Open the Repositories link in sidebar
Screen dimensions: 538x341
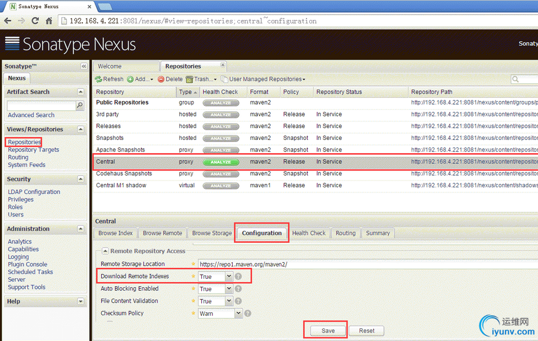click(x=25, y=142)
